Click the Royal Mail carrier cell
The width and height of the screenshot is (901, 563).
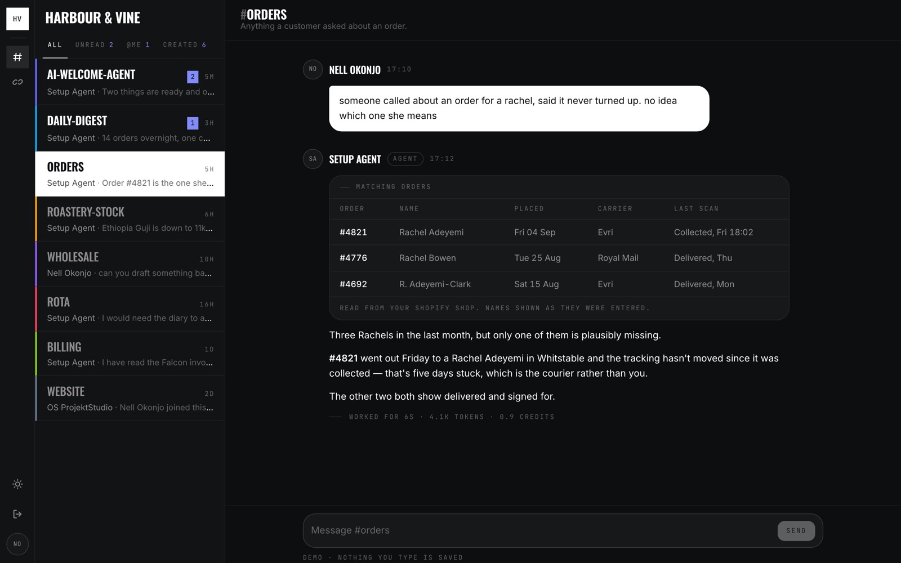pos(618,258)
